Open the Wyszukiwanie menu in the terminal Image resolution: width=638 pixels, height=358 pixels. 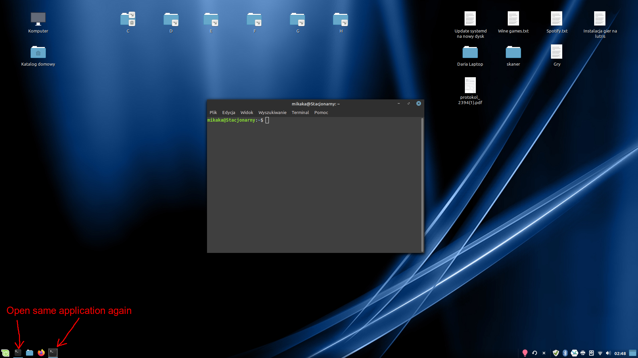pyautogui.click(x=272, y=112)
